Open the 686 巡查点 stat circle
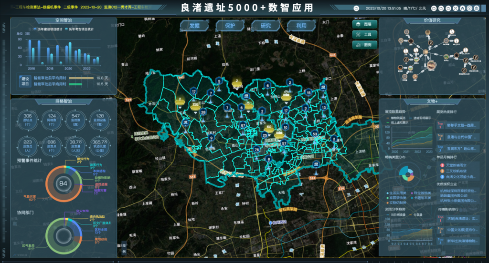The image size is (489, 263). (52, 146)
